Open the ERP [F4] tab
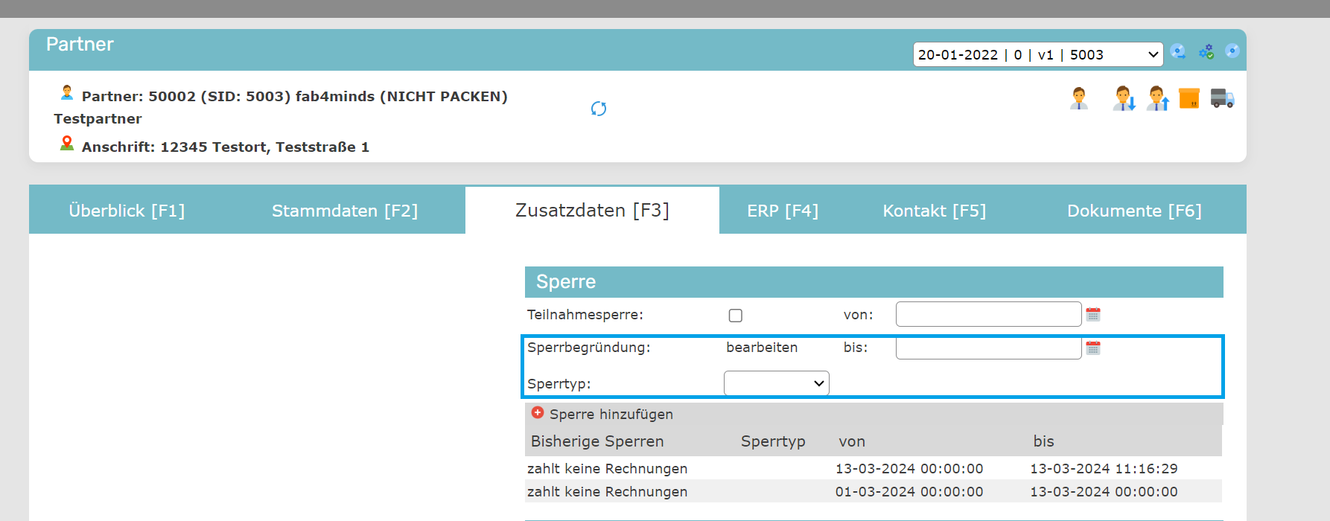 (783, 211)
